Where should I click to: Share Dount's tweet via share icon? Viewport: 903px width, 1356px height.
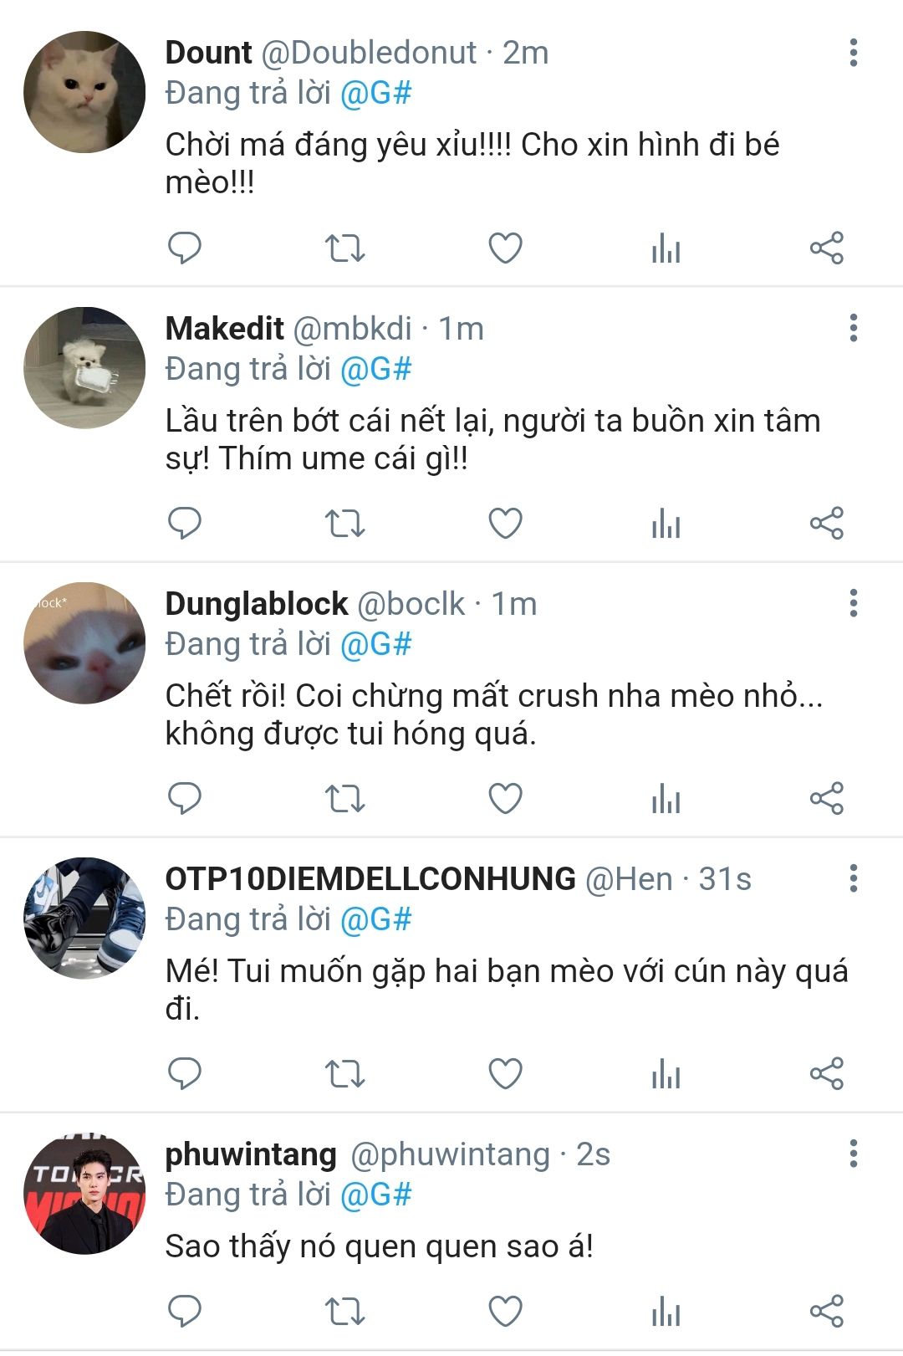coord(826,248)
